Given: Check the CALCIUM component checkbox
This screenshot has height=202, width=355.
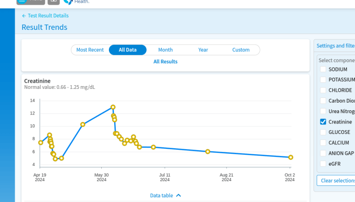Looking at the screenshot, I should (x=323, y=143).
